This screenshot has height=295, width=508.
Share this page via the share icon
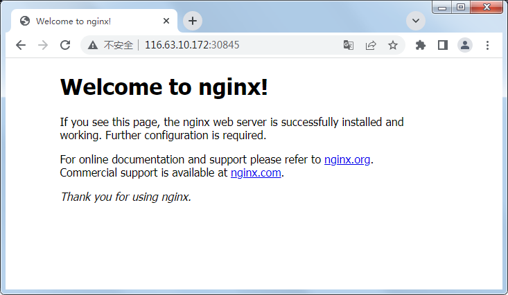coord(371,45)
